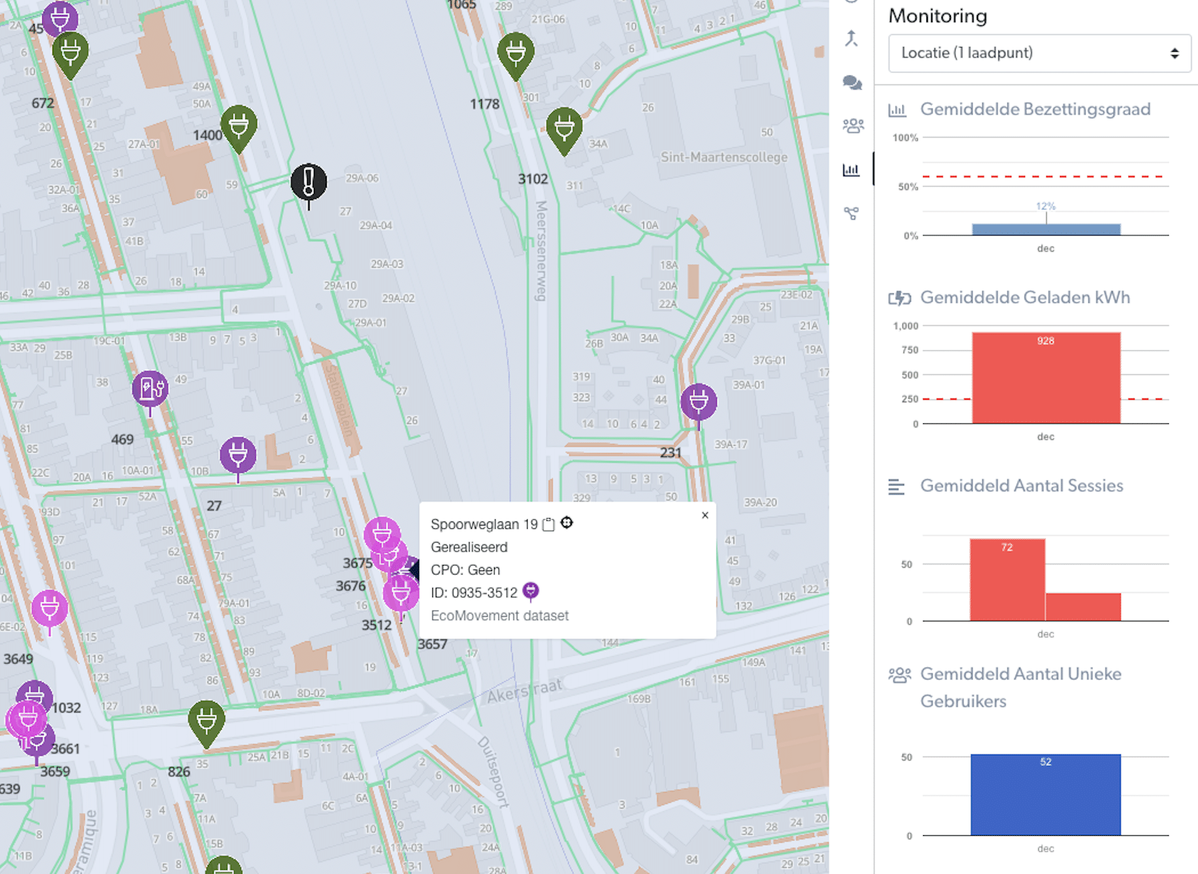This screenshot has height=874, width=1198.
Task: Open the network nodes sidebar icon
Action: coord(851,213)
